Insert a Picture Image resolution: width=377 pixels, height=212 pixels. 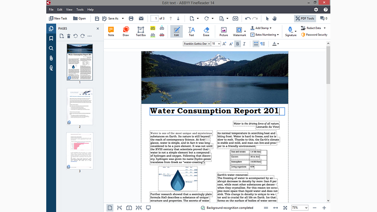coord(223,31)
